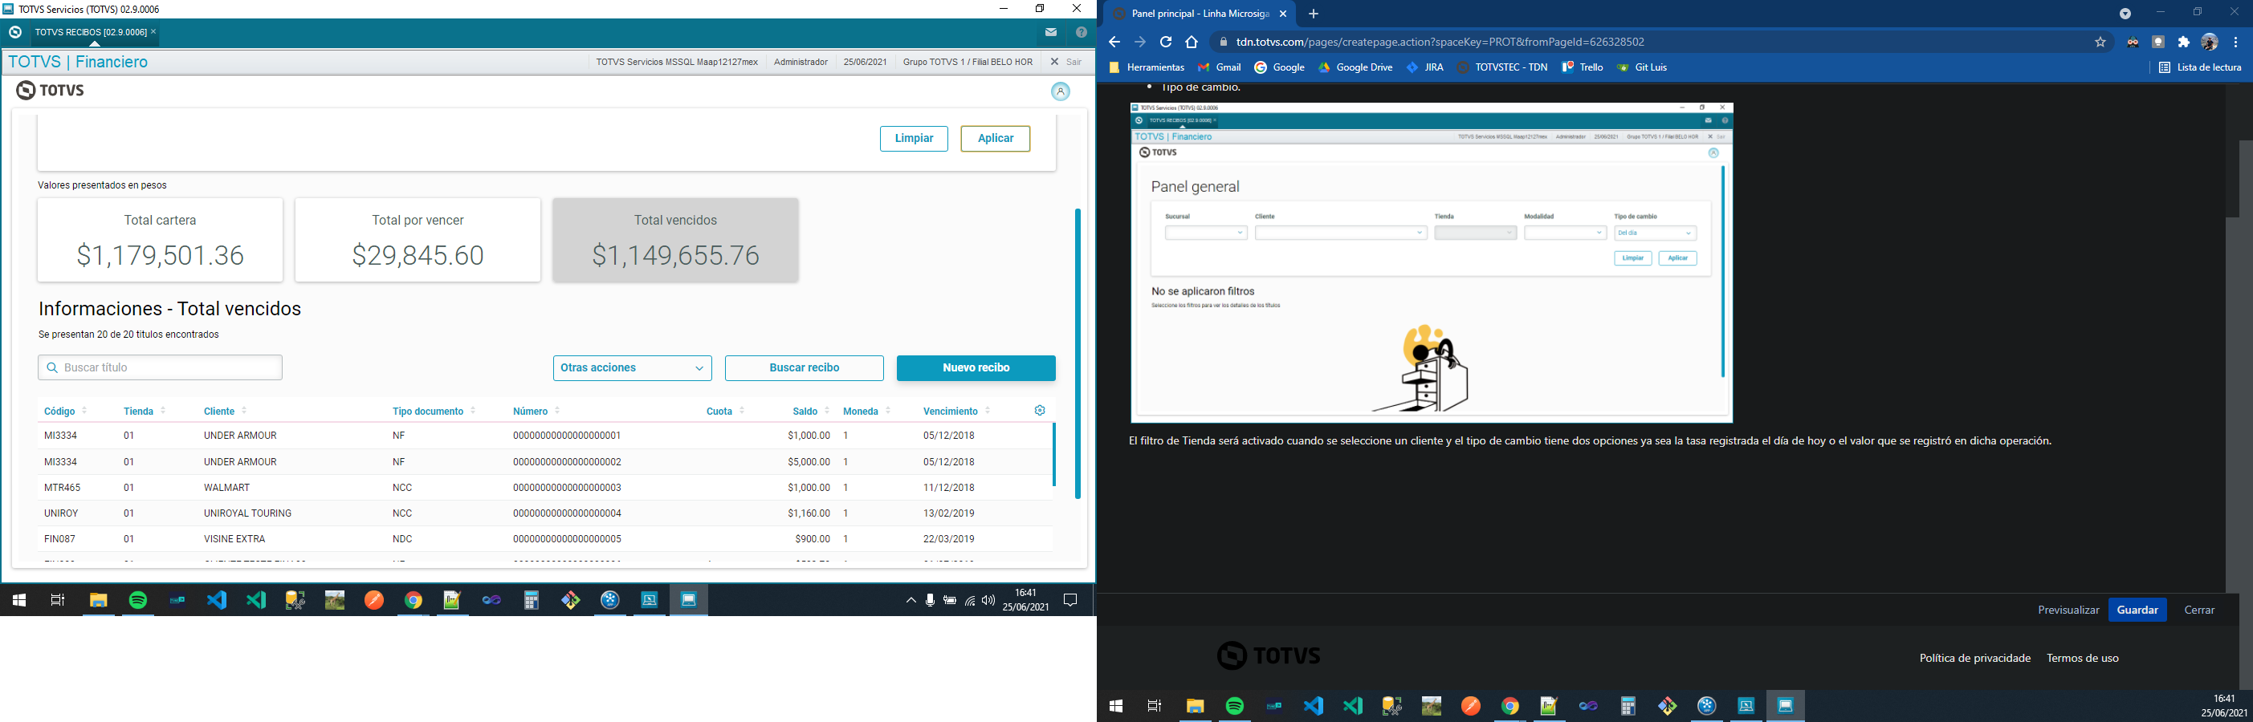
Task: Open the Chrome home page button
Action: (1192, 42)
